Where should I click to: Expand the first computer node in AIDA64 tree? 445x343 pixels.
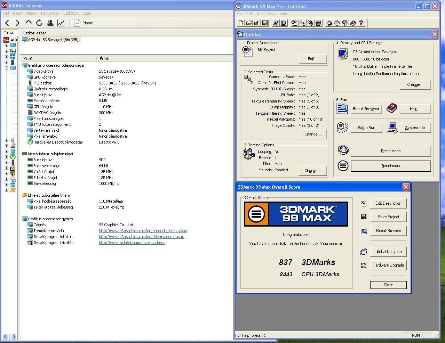tap(6, 46)
